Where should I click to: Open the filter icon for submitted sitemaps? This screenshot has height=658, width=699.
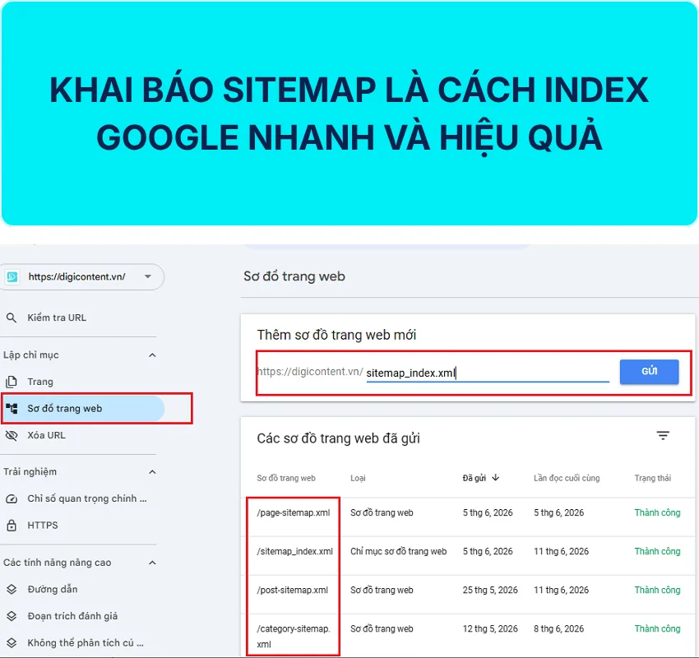663,436
